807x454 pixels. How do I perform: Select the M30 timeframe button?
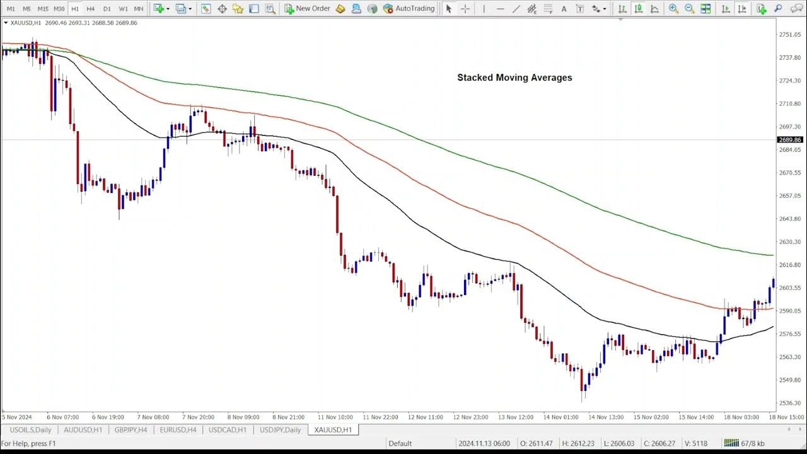point(59,8)
